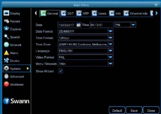Viewport: 161px width, 114px height.
Task: Click the red Shutdown power icon
Action: coord(6,84)
